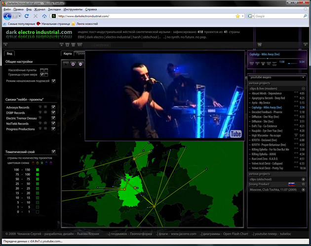
Task: Collapse the left panel arrow button
Action: pyautogui.click(x=5, y=45)
